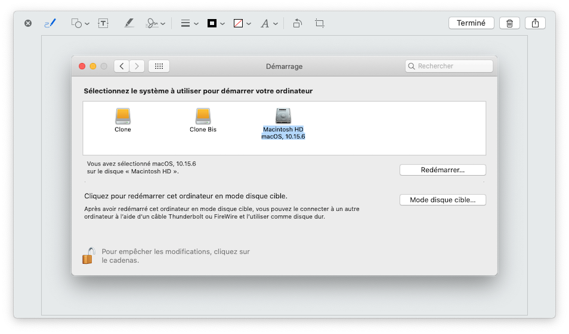Go back with the Démarrage window's back arrow
The height and width of the screenshot is (334, 569).
pyautogui.click(x=122, y=66)
